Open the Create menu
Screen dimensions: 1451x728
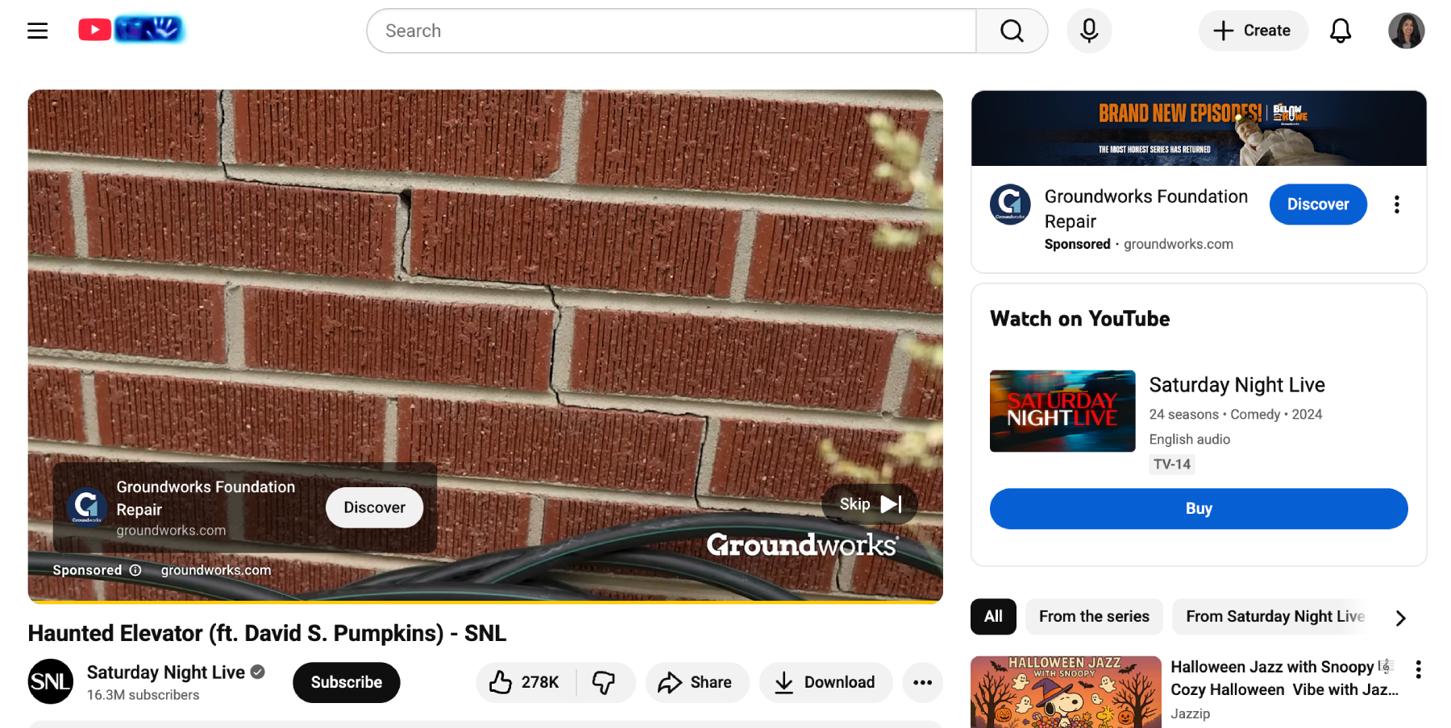(x=1252, y=31)
